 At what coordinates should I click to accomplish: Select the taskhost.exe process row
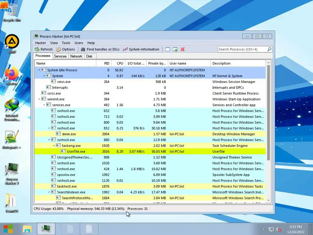[150, 186]
